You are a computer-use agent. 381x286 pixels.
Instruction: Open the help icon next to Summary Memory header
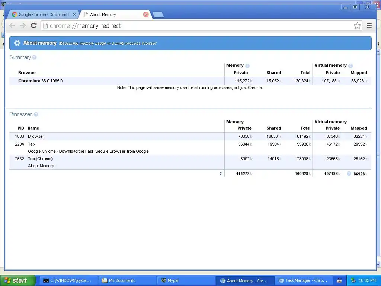[247, 66]
